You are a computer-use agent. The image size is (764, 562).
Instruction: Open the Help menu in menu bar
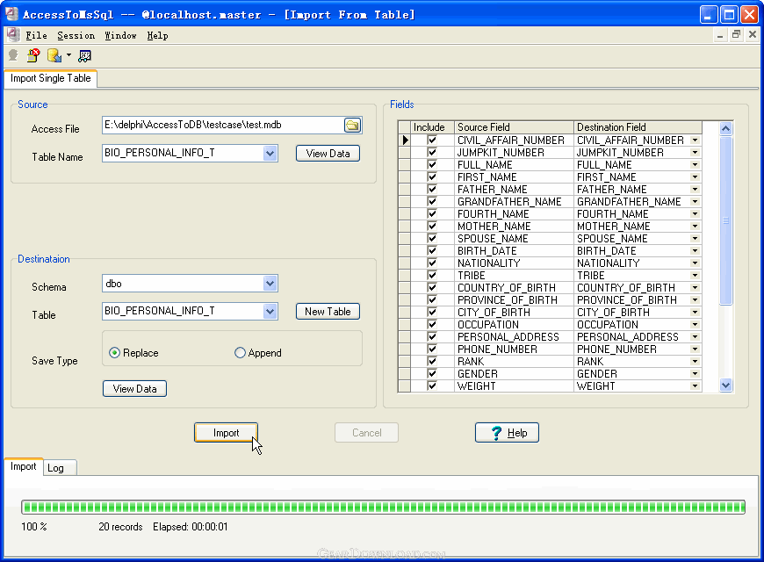coord(157,36)
